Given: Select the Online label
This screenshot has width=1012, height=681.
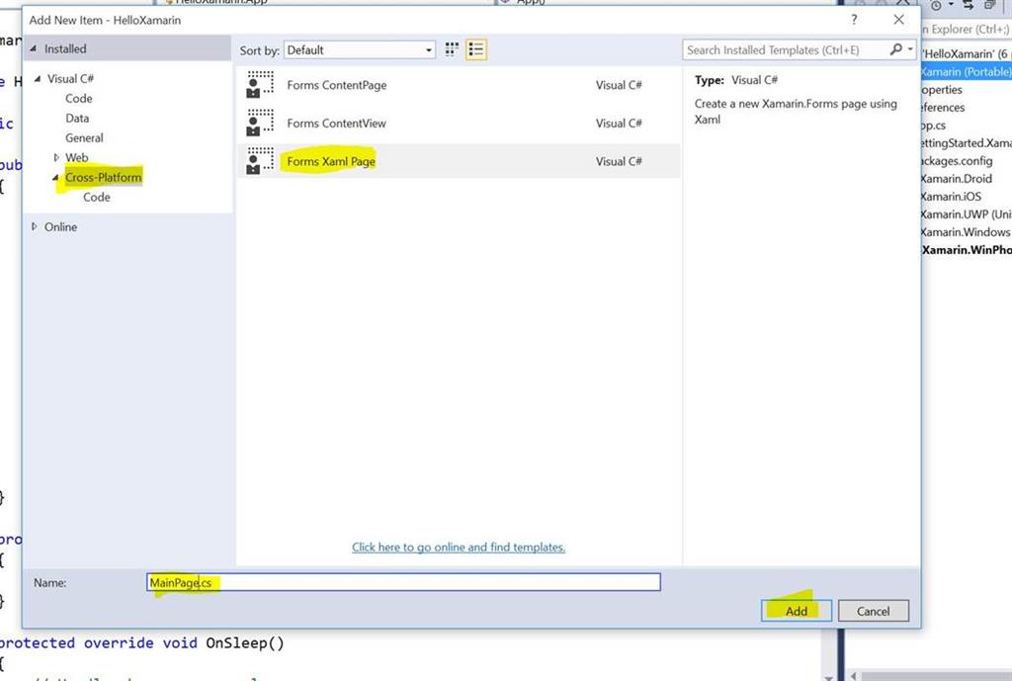Looking at the screenshot, I should [x=60, y=227].
